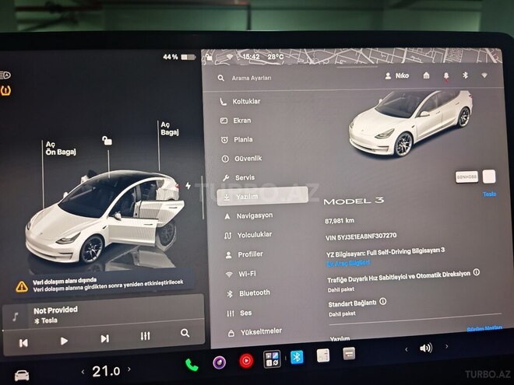514x385 pixels.
Task: Open the Servis service menu
Action: 238,178
